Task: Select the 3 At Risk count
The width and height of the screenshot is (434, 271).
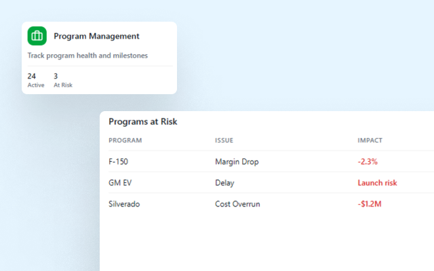Action: click(x=56, y=76)
